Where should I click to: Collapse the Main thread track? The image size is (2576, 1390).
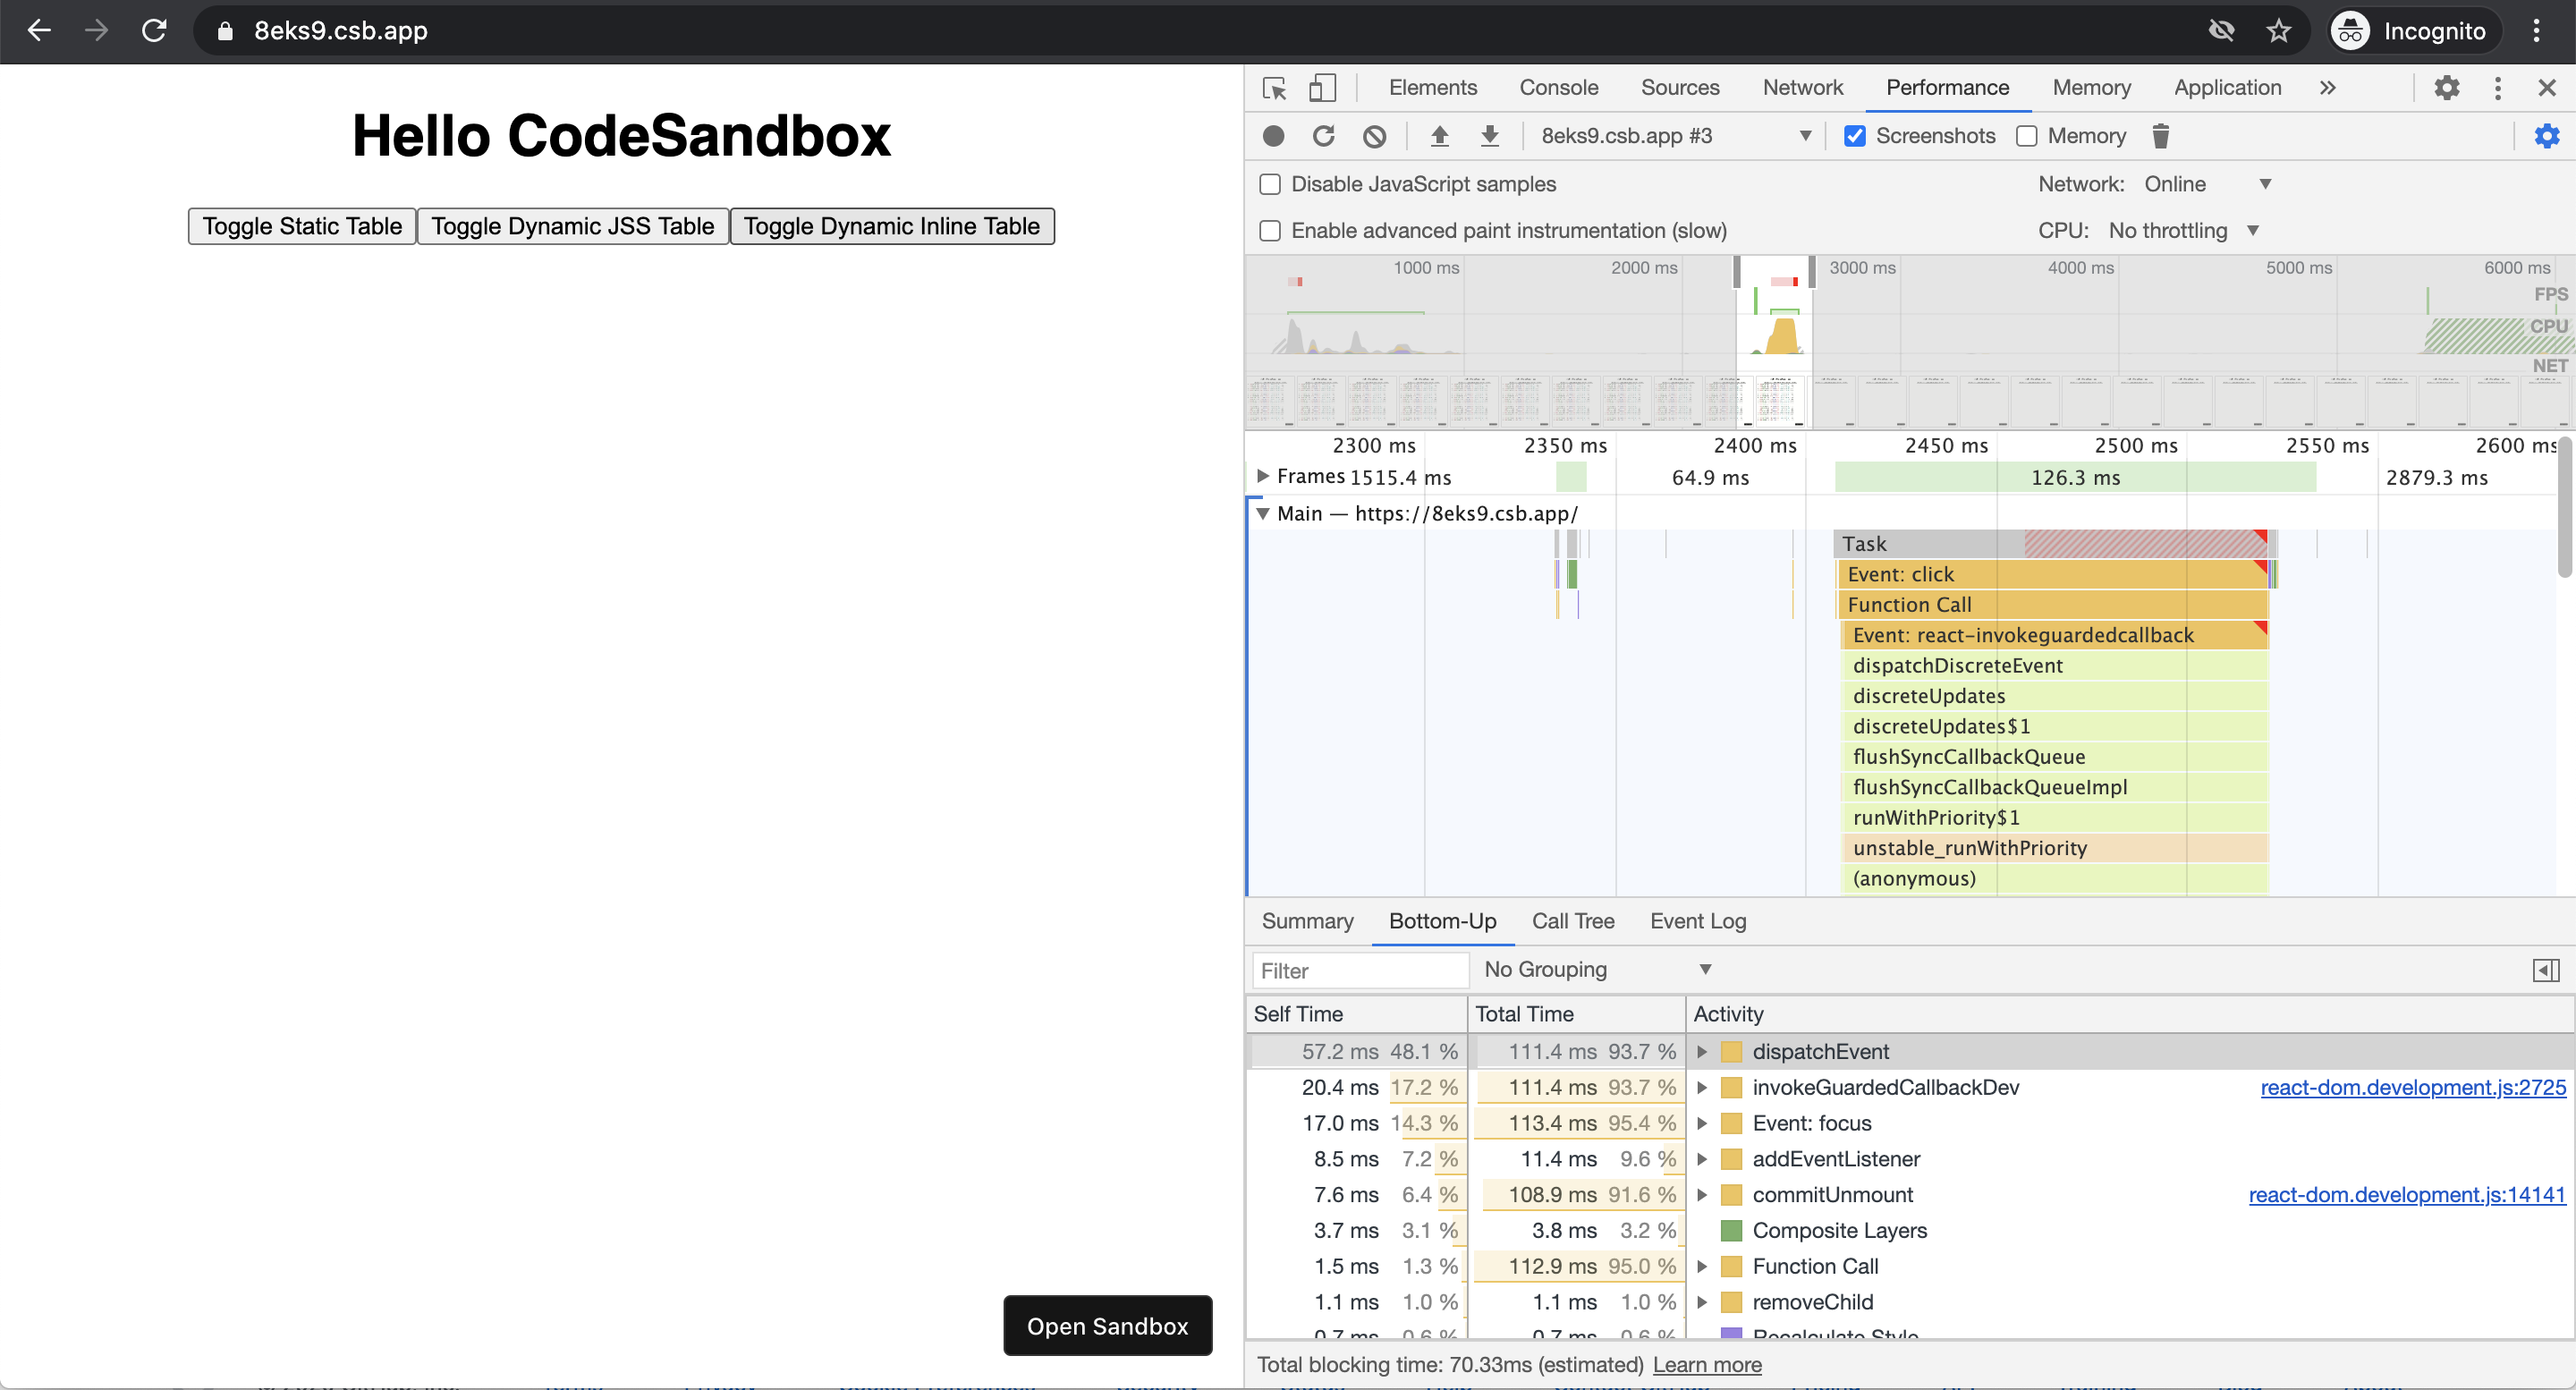tap(1263, 514)
